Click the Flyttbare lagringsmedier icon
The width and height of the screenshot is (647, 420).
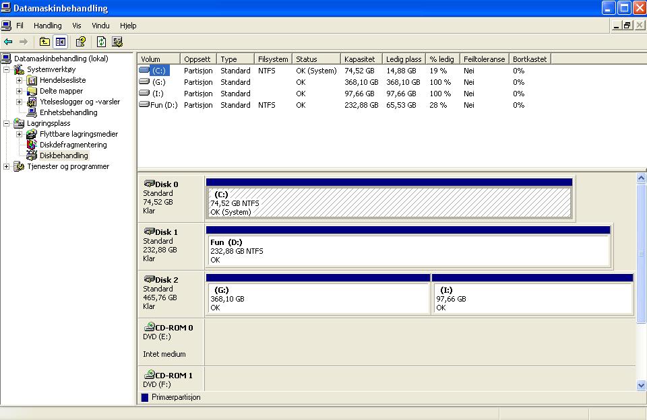[32, 134]
